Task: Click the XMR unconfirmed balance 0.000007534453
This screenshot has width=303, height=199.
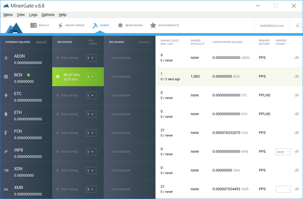Action: click(x=226, y=189)
